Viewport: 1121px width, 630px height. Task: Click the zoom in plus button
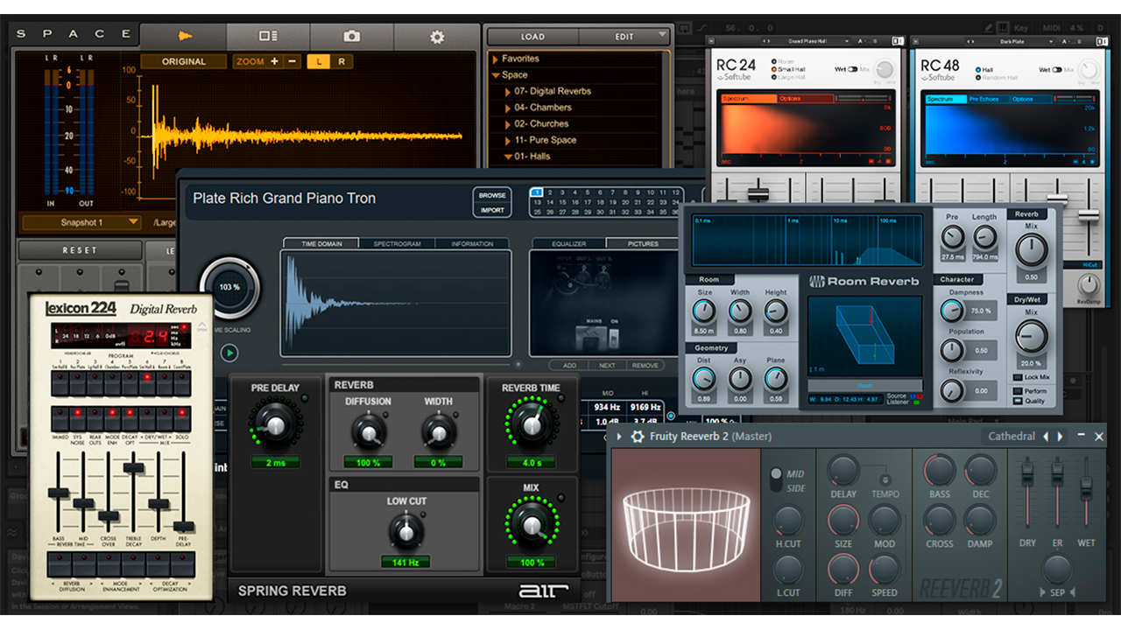point(274,61)
